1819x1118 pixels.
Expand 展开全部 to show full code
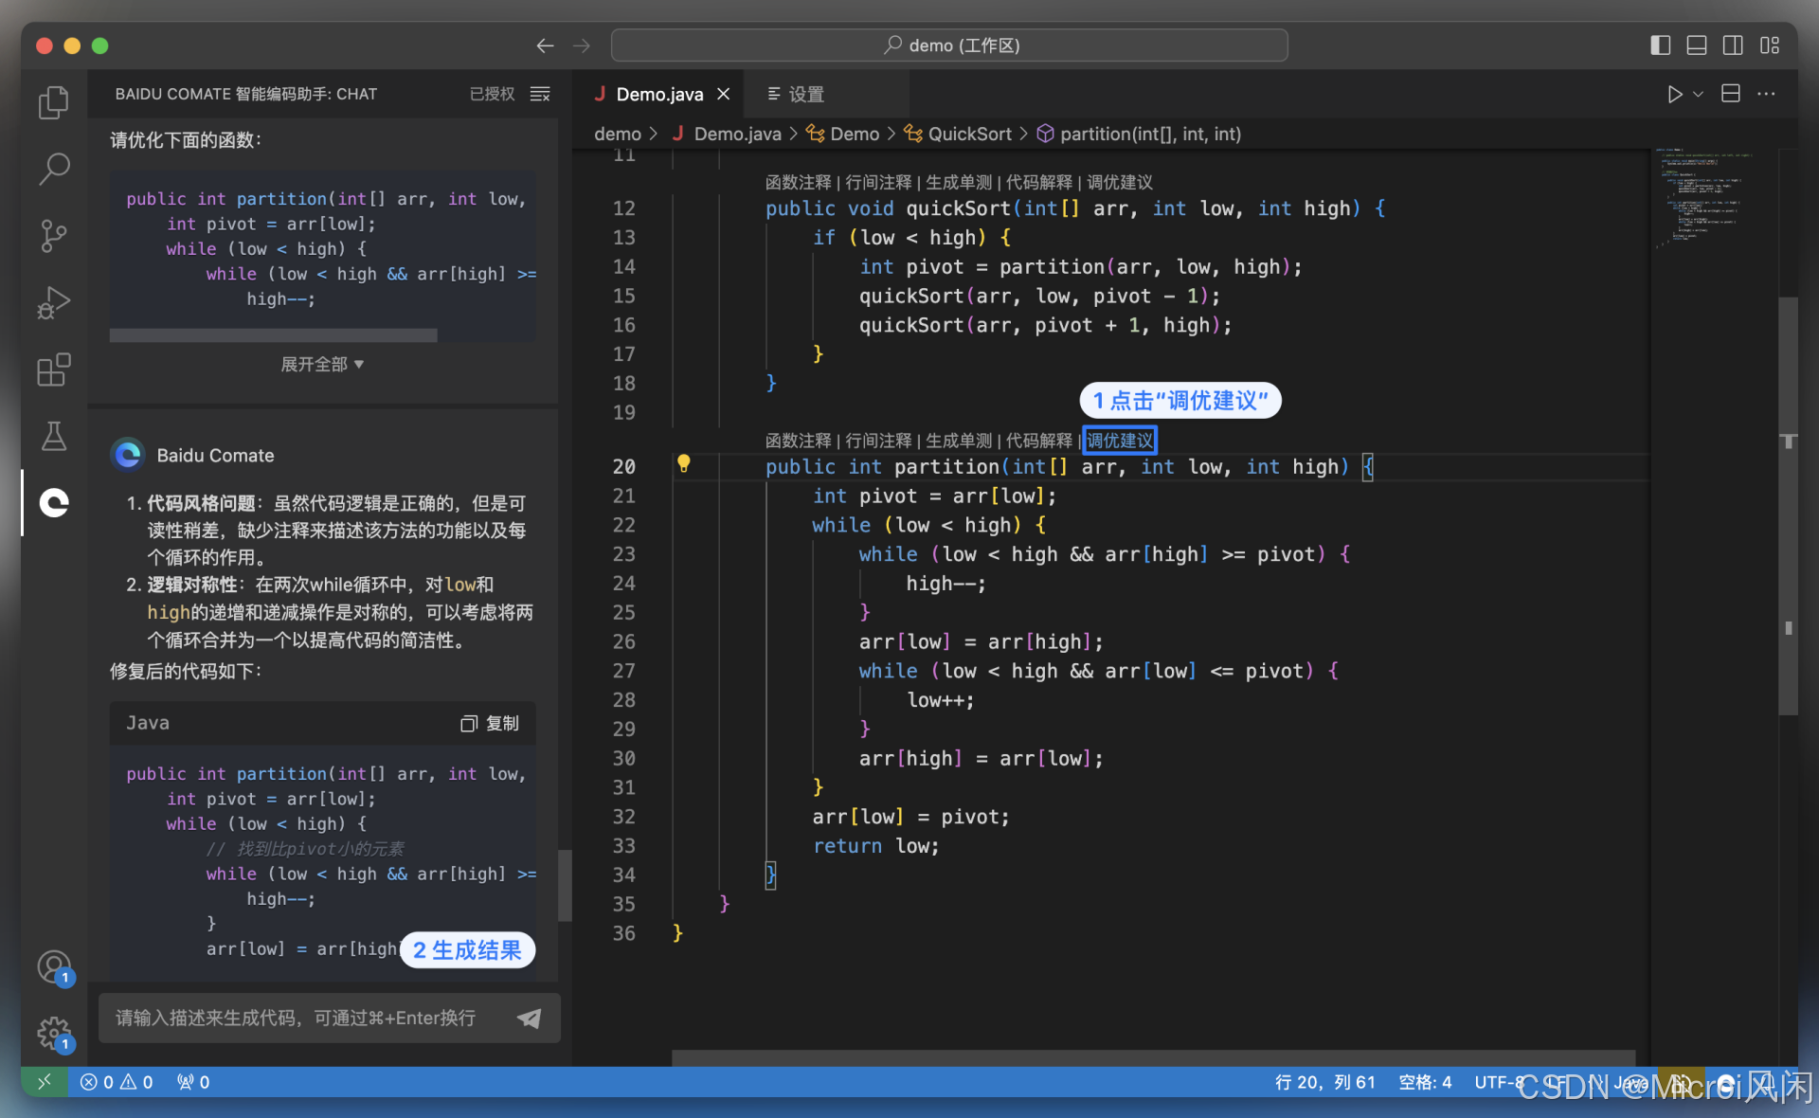322,365
